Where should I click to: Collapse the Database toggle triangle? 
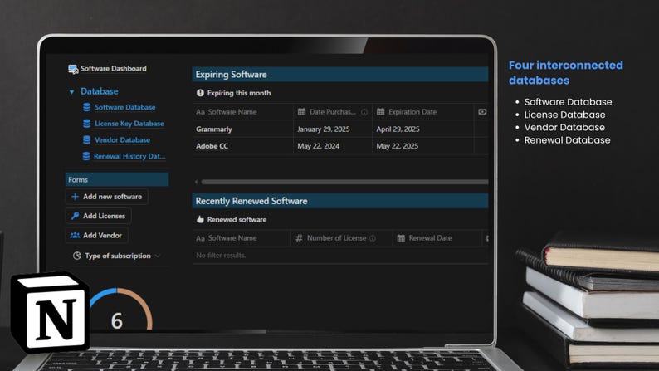click(x=71, y=91)
